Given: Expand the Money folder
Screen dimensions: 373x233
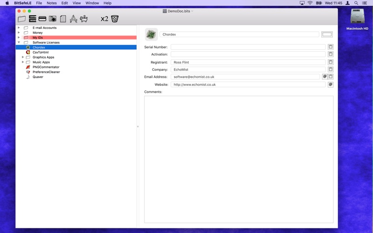Looking at the screenshot, I should coord(19,33).
